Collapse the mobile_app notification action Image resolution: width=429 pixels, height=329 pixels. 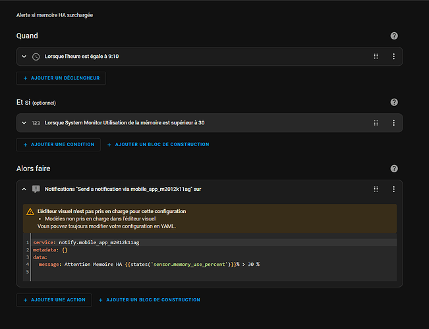point(24,189)
